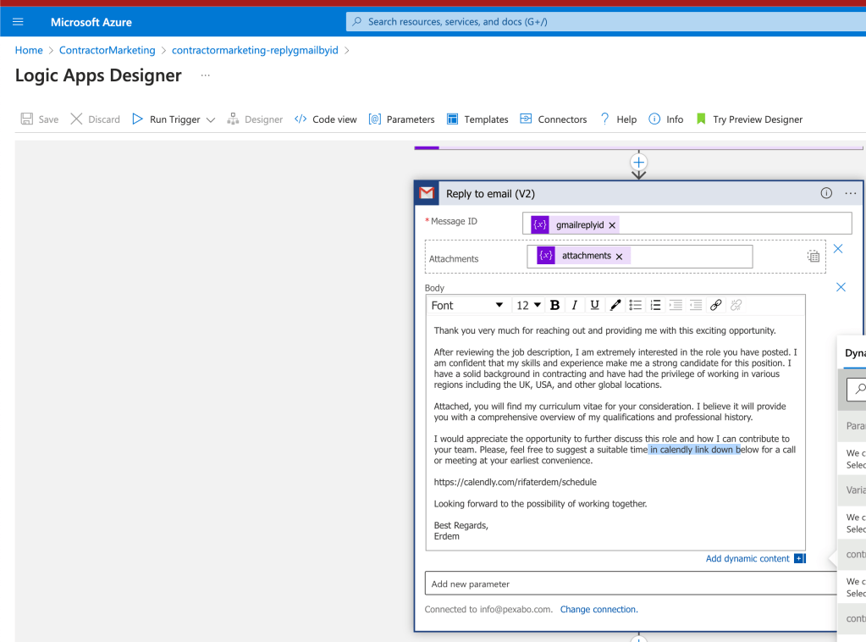Open Templates from the toolbar
This screenshot has width=866, height=642.
[x=477, y=119]
